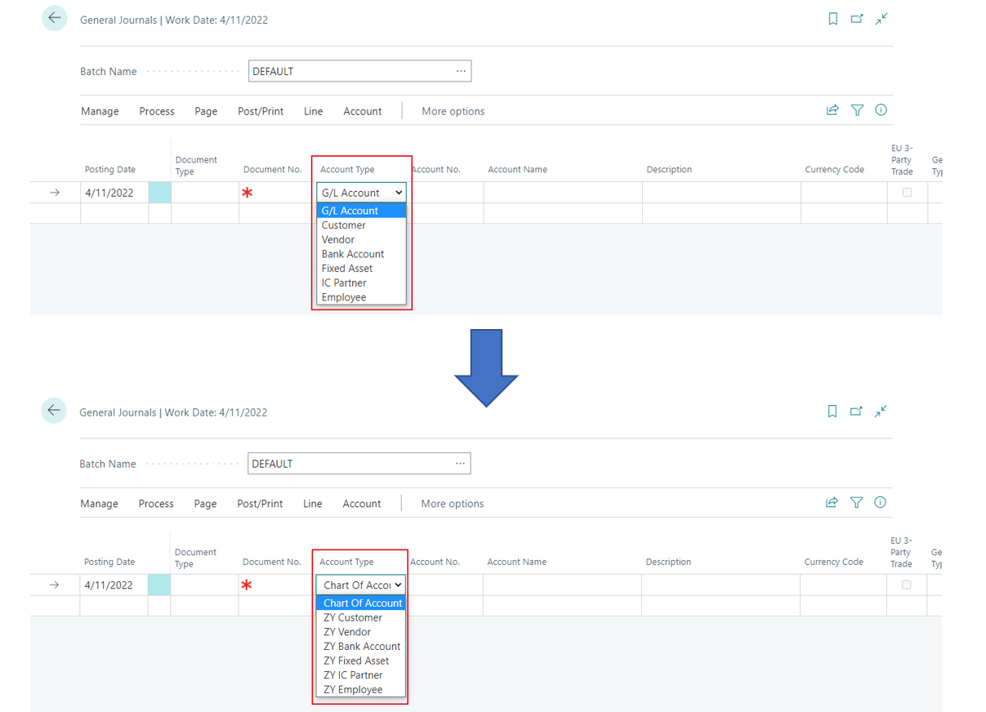Click More options in the top screenshot
Screen dimensions: 986x712
click(453, 111)
